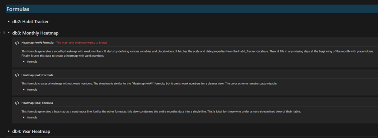
Task: Expand the db4: Year Heatmap toggle arrow
Action: pos(9,131)
